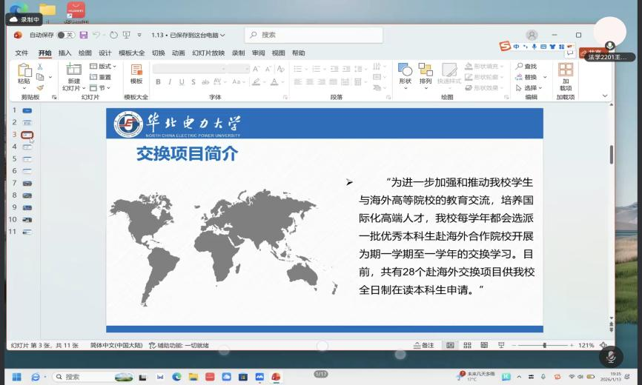Toggle Normal view button in status bar
Screen dimensions: 642x385
(450, 346)
